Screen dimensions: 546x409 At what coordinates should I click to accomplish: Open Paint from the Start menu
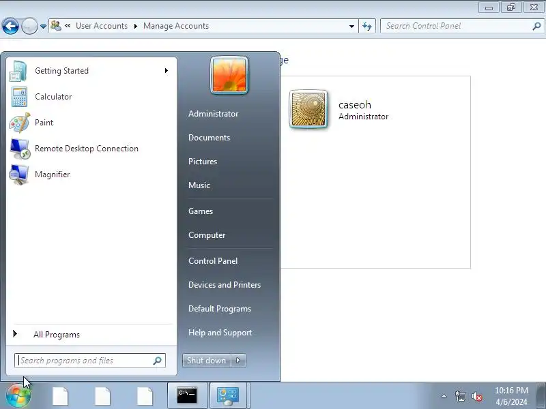coord(91,123)
